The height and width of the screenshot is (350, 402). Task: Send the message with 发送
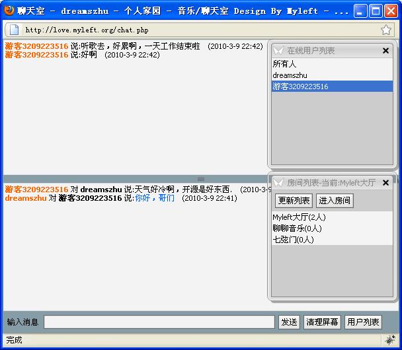[289, 322]
